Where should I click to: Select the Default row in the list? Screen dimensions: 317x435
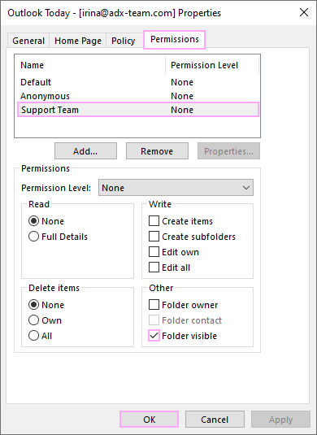pyautogui.click(x=138, y=82)
